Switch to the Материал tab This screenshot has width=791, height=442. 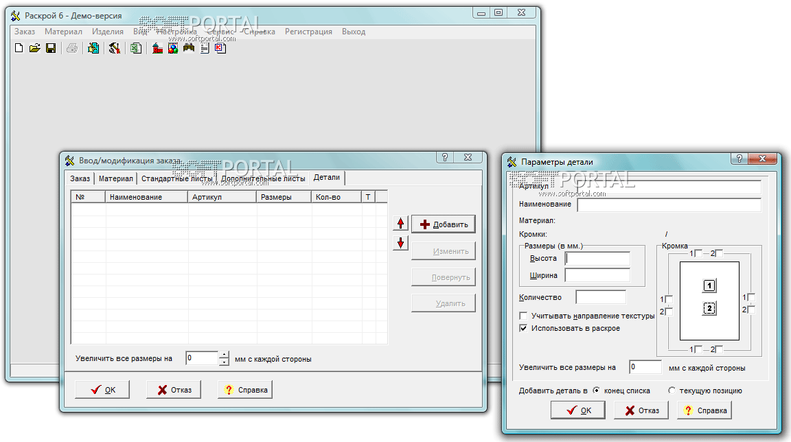[115, 178]
